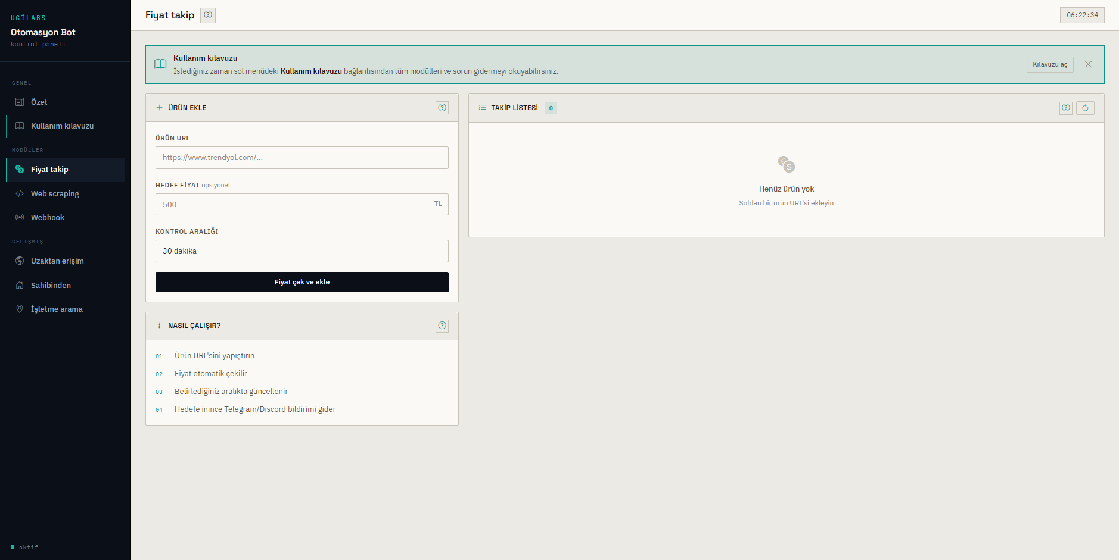The image size is (1119, 560).
Task: Click 'Henüz ürün yok' text
Action: click(787, 189)
